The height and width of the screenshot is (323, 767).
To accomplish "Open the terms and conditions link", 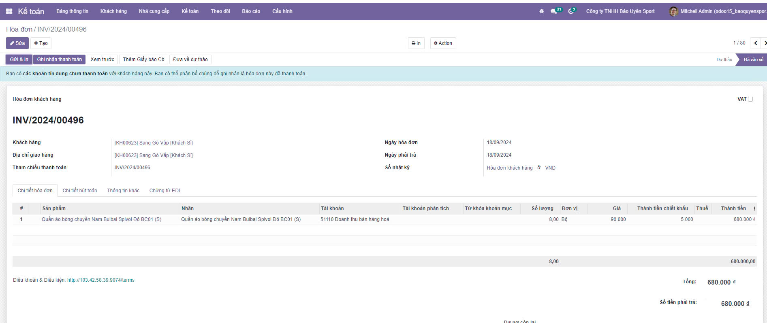I will coord(100,280).
